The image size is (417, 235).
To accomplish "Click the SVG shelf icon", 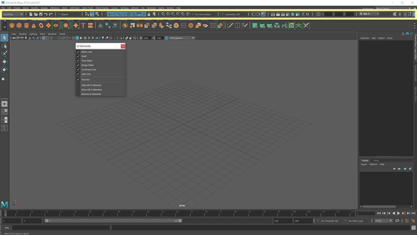I will click(x=91, y=25).
